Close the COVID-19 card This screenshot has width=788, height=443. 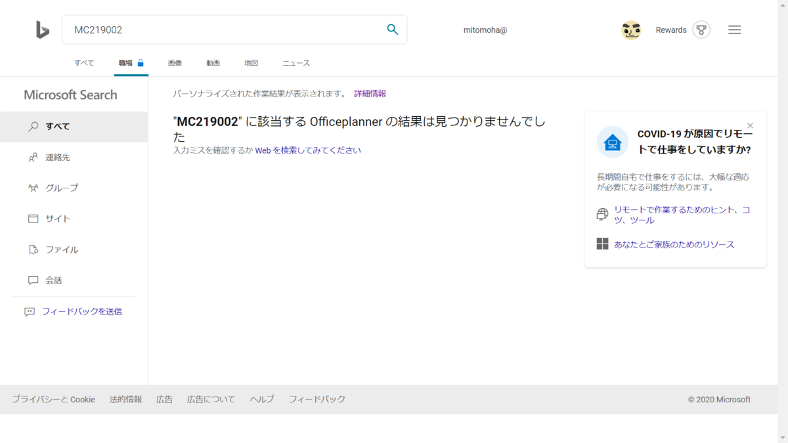point(751,125)
